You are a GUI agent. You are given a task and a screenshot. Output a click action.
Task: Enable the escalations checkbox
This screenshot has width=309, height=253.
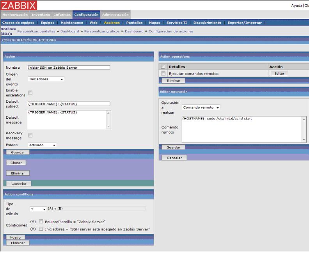[x=30, y=93]
